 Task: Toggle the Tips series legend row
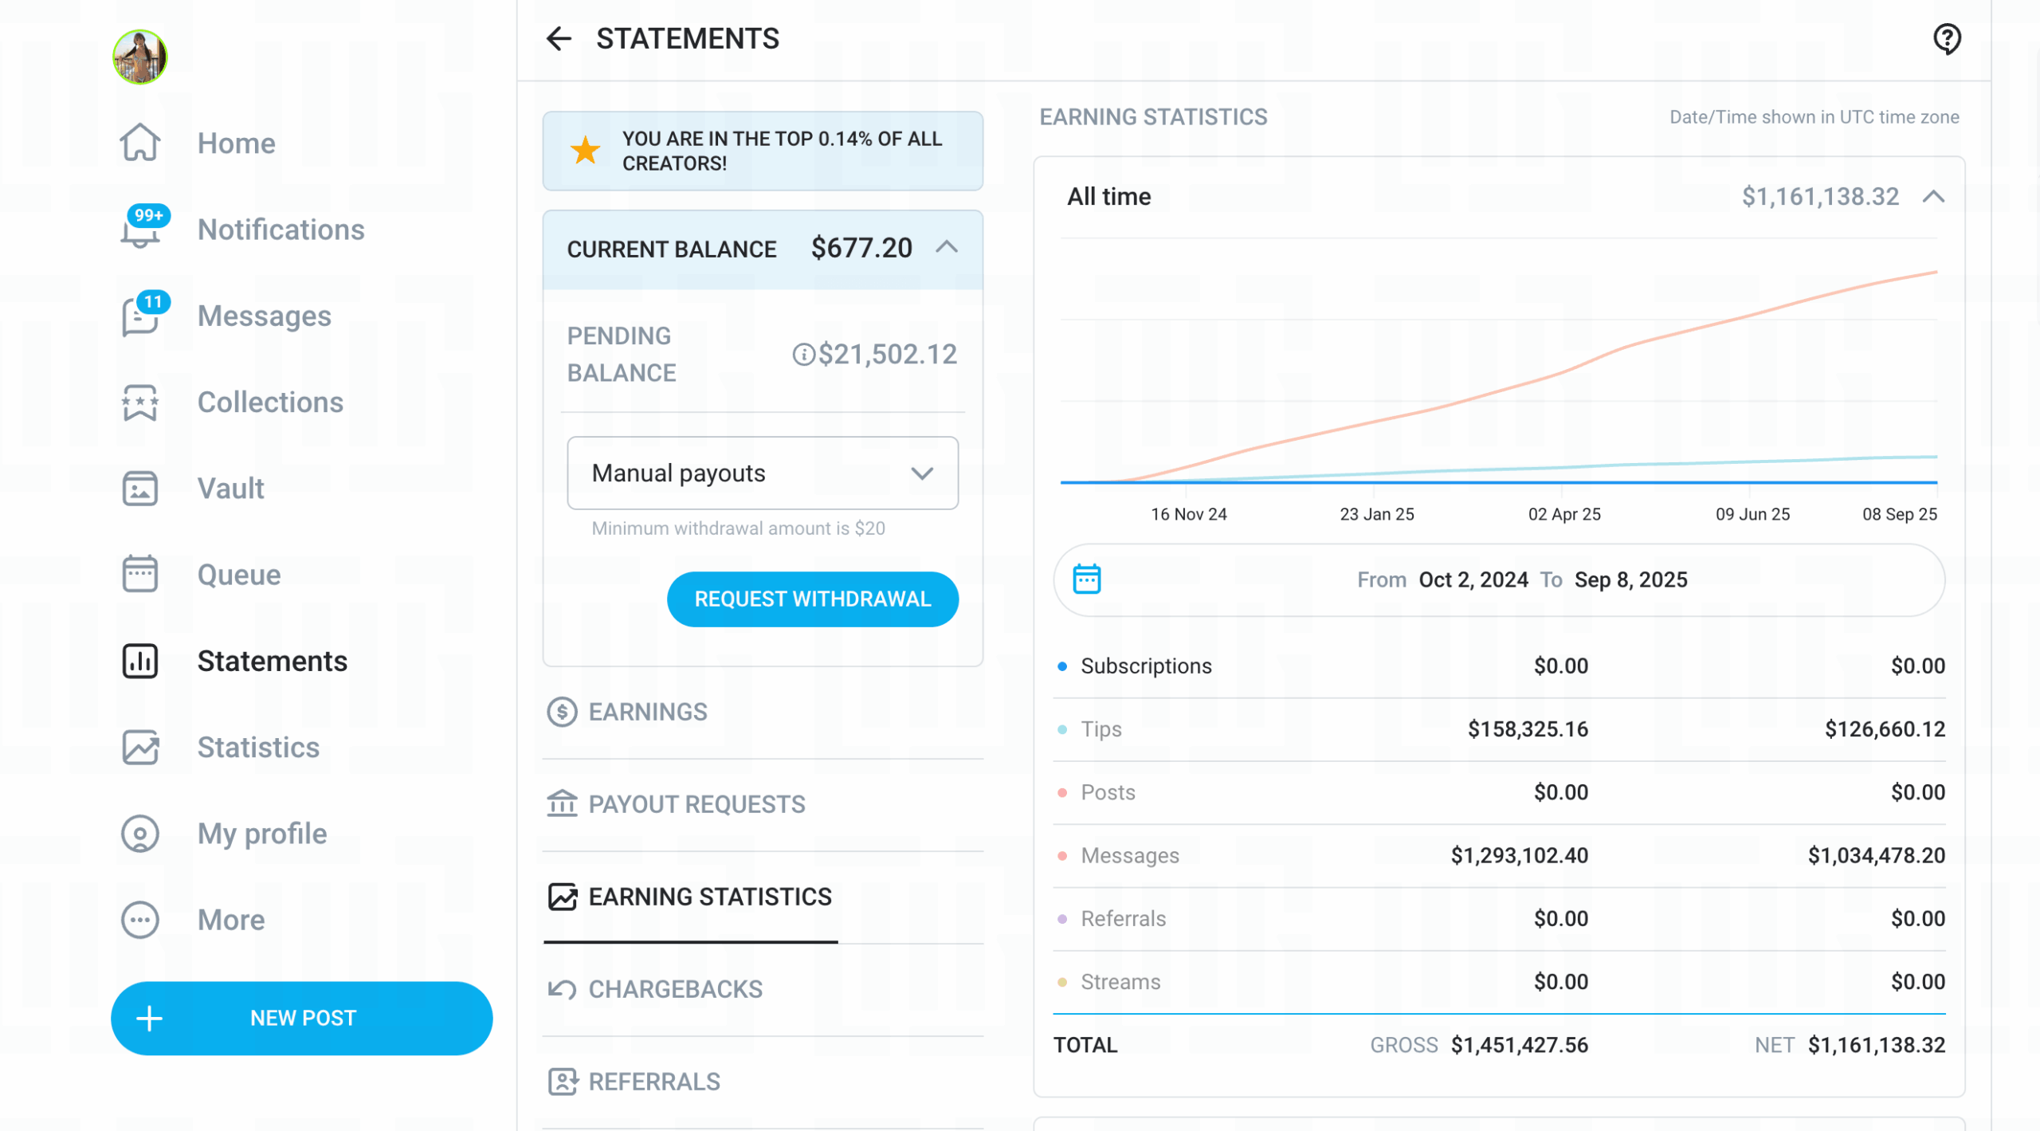[x=1100, y=729]
